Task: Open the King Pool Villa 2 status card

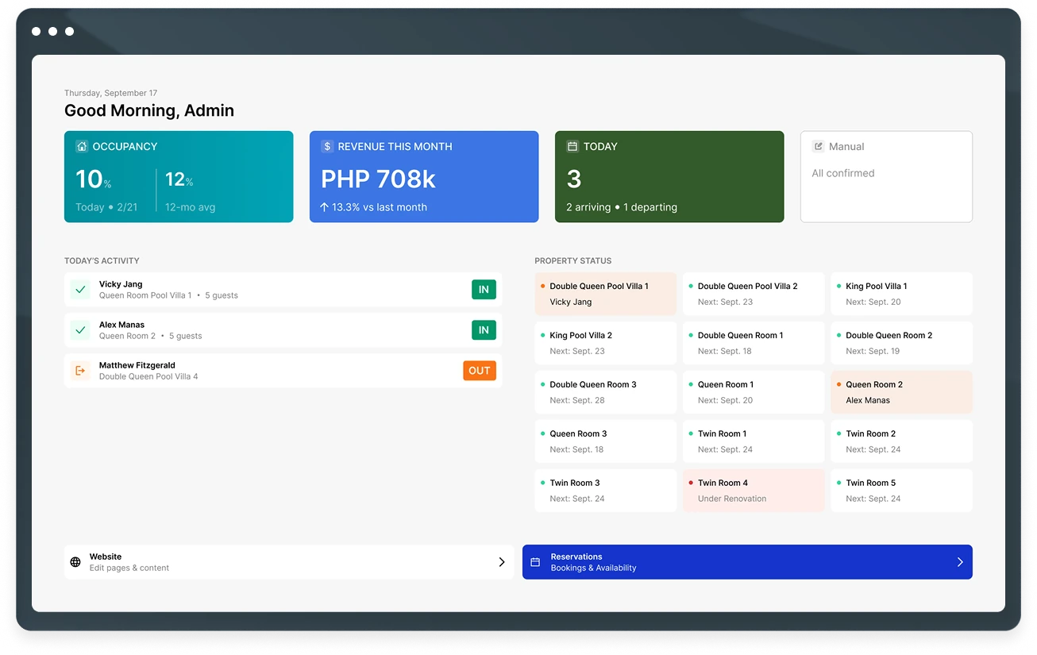Action: (x=606, y=343)
